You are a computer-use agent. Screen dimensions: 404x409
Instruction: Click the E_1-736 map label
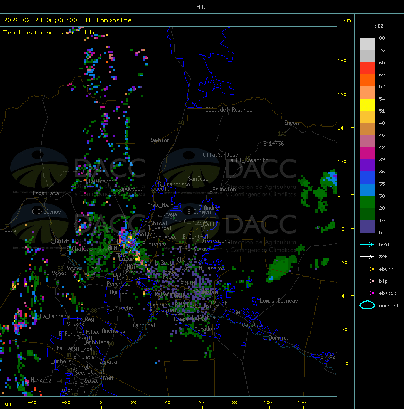point(273,144)
